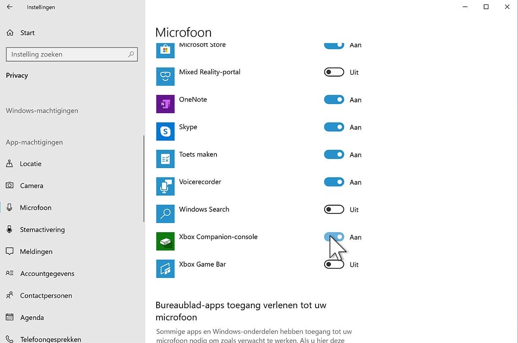Click the Instellingen window title
This screenshot has width=518, height=343.
tap(41, 7)
